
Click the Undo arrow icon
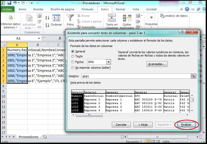[x=15, y=3]
